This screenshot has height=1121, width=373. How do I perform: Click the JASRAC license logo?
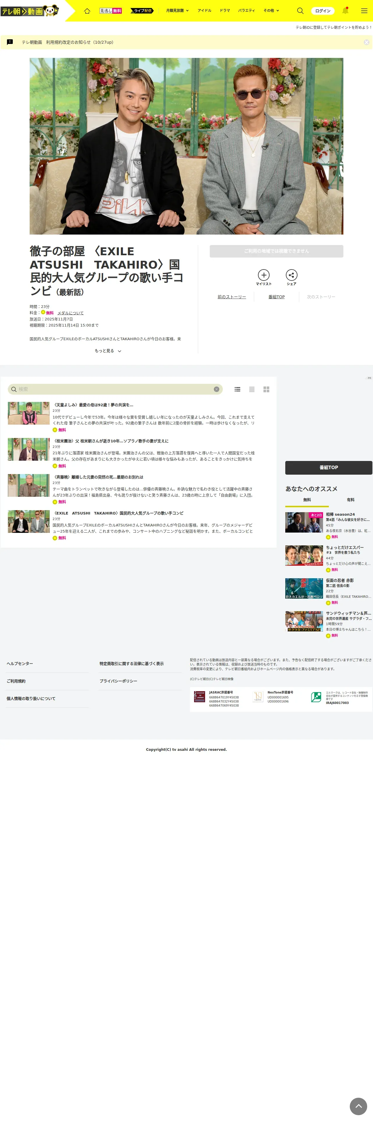(199, 697)
